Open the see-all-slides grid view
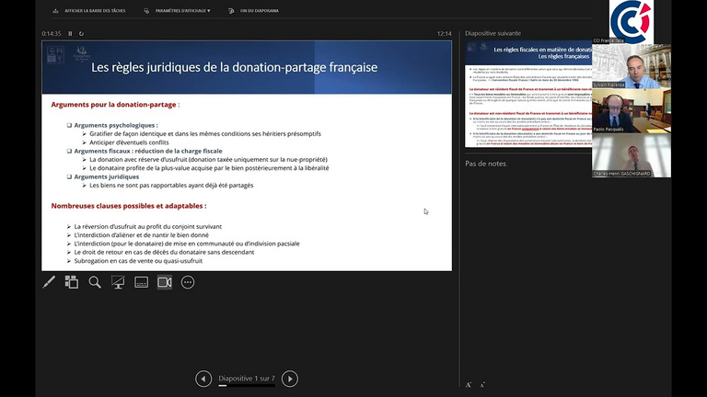 pos(72,282)
